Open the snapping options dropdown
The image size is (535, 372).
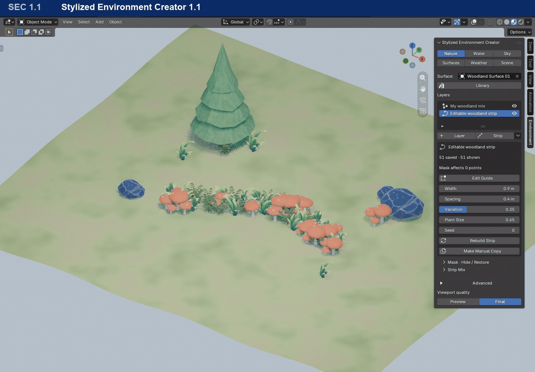[279, 22]
